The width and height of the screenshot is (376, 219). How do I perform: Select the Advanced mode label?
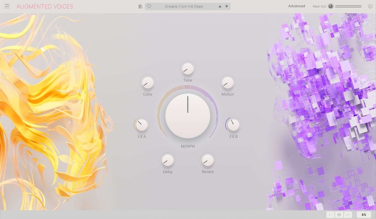(297, 6)
